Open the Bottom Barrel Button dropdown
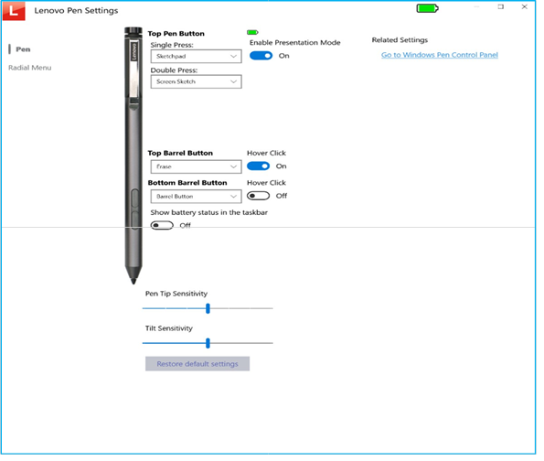 coord(196,197)
